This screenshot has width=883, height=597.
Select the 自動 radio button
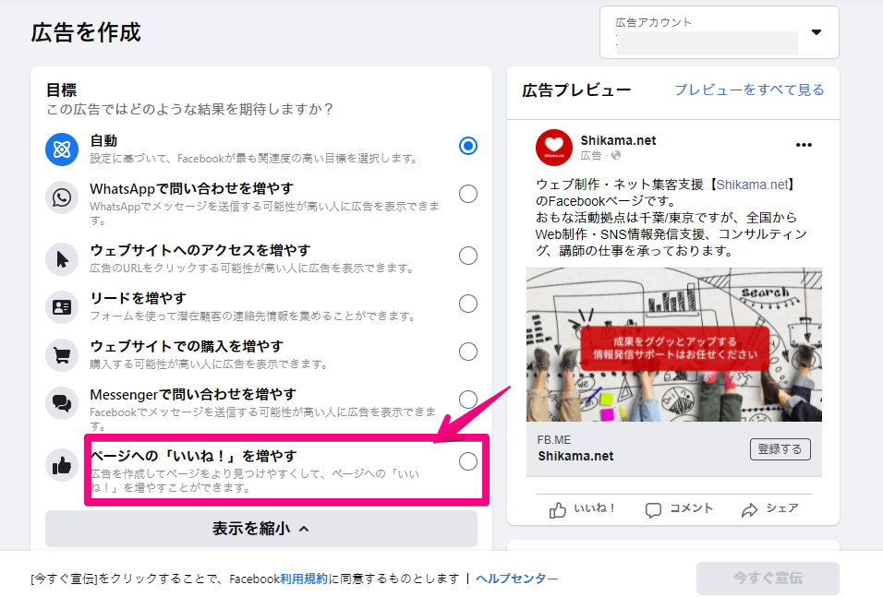point(468,146)
